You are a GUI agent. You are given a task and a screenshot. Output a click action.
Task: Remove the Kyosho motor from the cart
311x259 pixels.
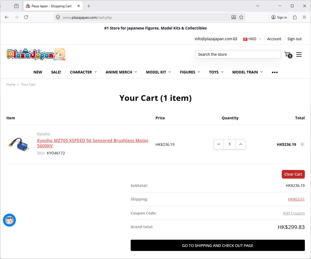click(x=302, y=144)
